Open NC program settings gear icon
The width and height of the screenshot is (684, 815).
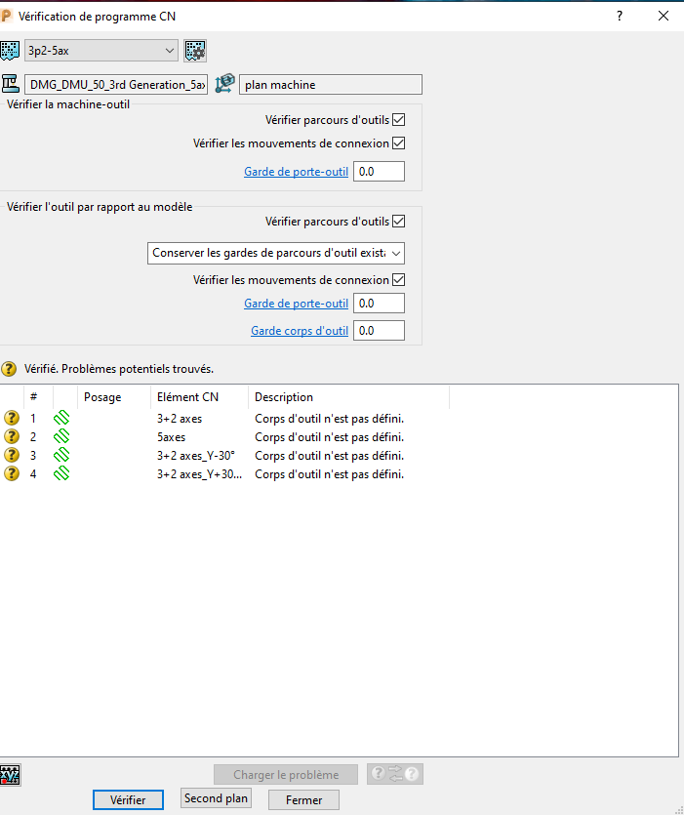(x=195, y=51)
